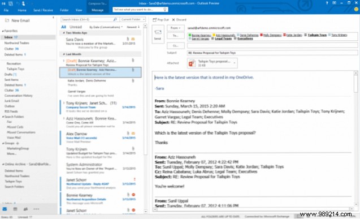Open the System Administrator message
Viewport: 360px width, 219px height.
(101, 168)
